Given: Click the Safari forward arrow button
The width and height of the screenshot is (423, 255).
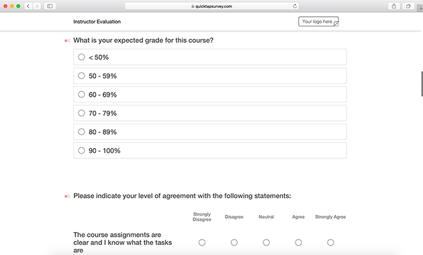Looking at the screenshot, I should point(37,6).
